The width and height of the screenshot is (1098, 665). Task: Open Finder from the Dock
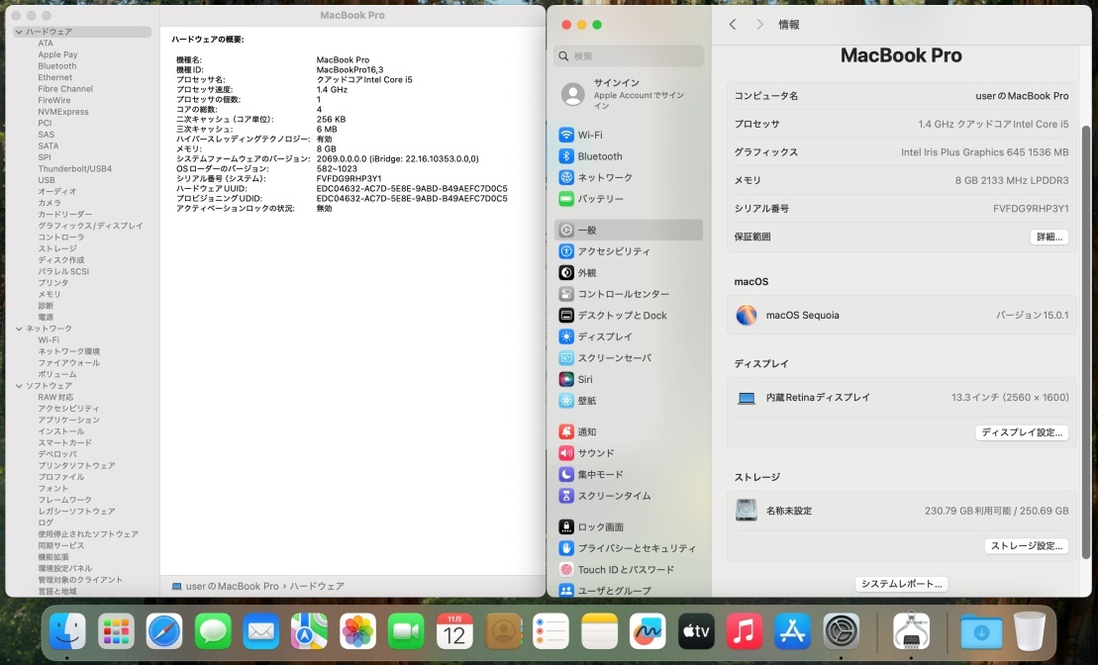(68, 631)
